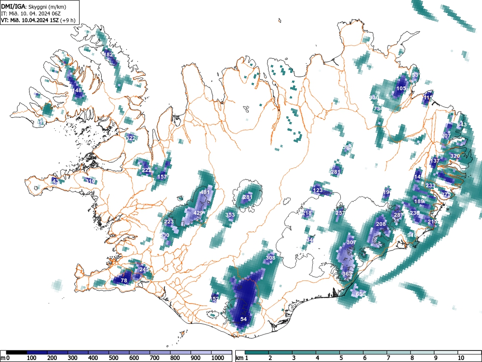Click the km 5 label on the kilometer legend
Viewport: 482px width, 362px height.
(x=341, y=358)
